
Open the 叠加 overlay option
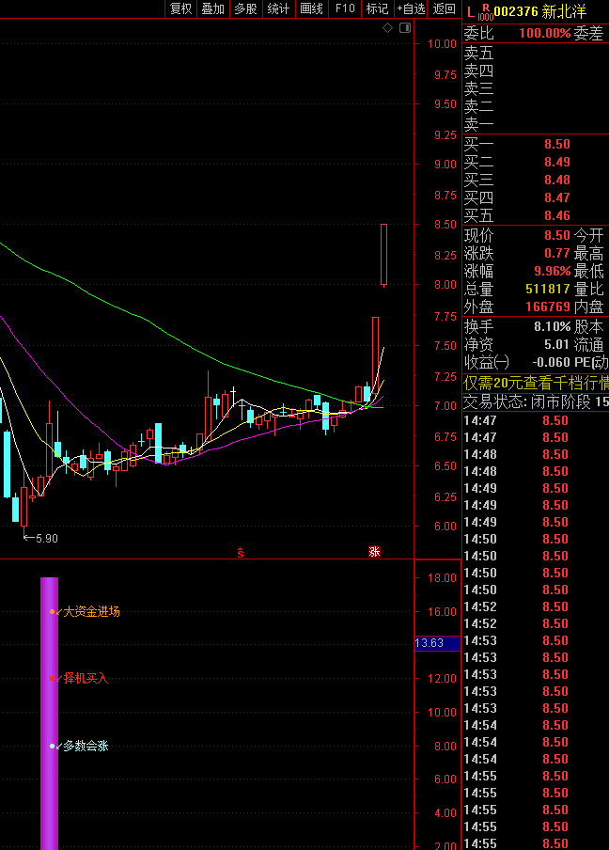pos(213,8)
